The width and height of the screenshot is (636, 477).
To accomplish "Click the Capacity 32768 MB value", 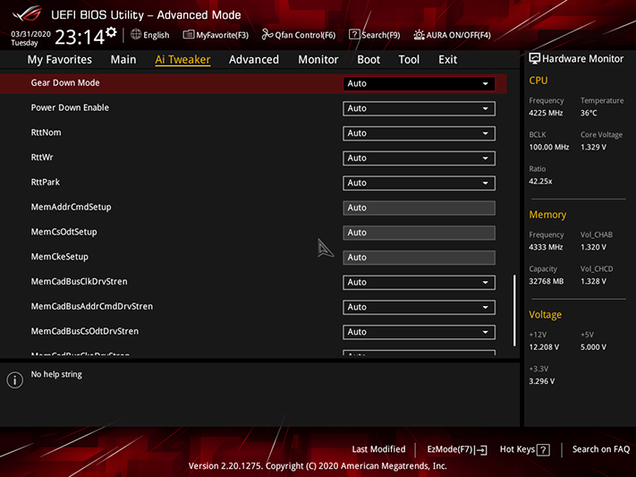I will click(546, 281).
